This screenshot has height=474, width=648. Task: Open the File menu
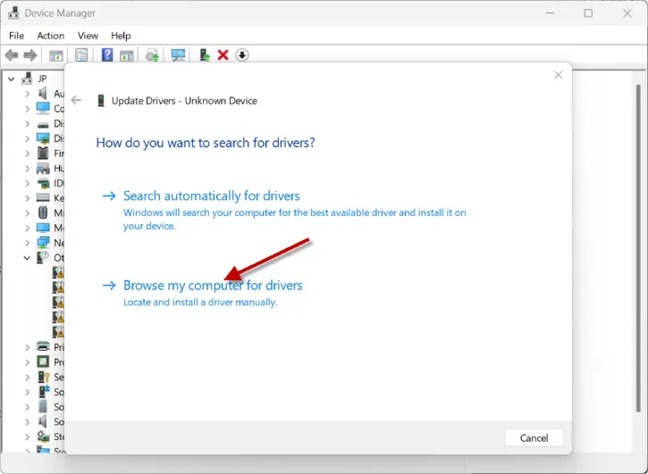[16, 36]
